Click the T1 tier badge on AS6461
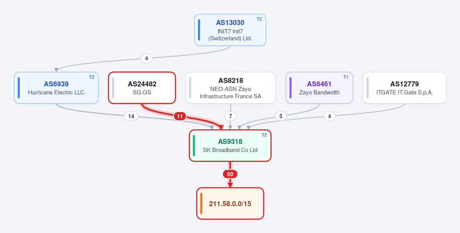Image resolution: width=460 pixels, height=233 pixels. pos(346,77)
